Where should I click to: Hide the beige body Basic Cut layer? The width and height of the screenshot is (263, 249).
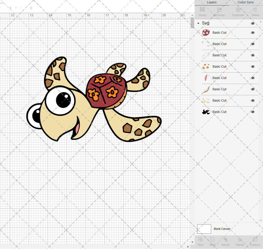point(252,101)
